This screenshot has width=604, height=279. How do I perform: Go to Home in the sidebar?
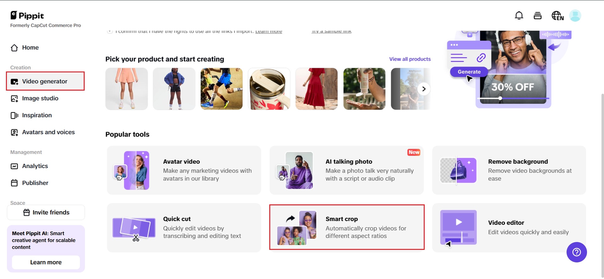click(30, 48)
